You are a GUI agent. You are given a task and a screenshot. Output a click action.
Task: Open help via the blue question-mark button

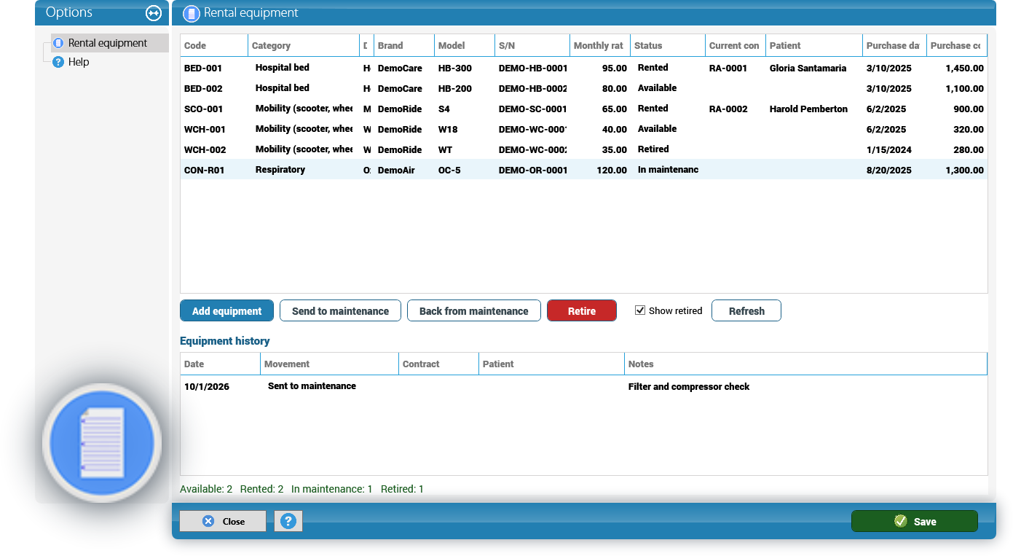tap(288, 521)
